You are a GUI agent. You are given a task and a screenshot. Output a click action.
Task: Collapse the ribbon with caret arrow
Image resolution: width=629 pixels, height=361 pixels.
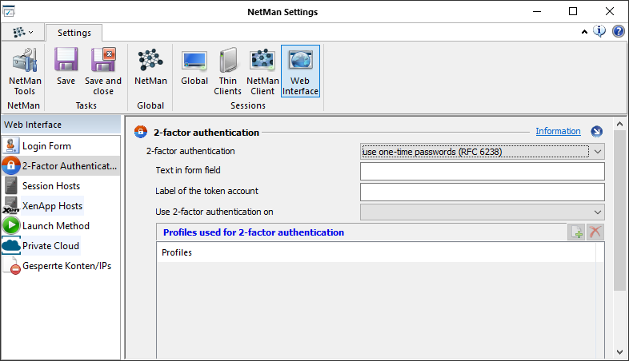(584, 32)
